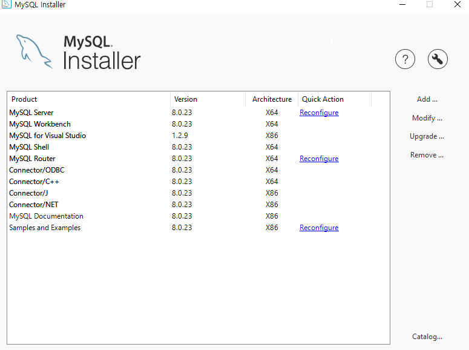Minimize the MySQL Installer window
Viewport: 469px width, 350px height.
coord(402,4)
